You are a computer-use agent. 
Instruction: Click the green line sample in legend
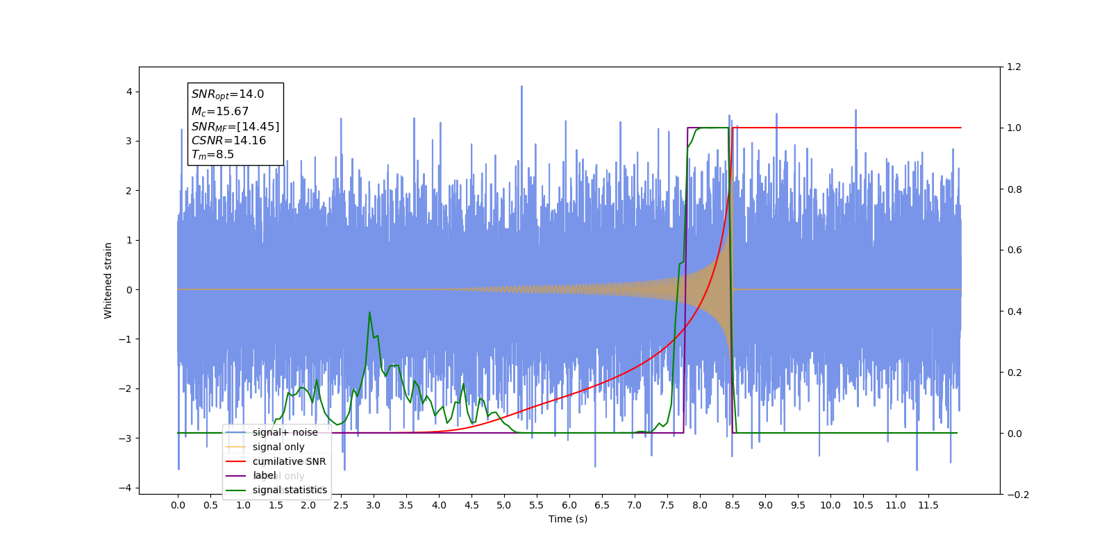point(236,490)
